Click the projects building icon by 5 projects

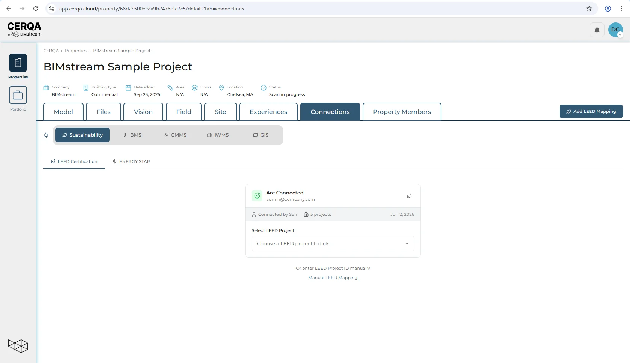306,215
